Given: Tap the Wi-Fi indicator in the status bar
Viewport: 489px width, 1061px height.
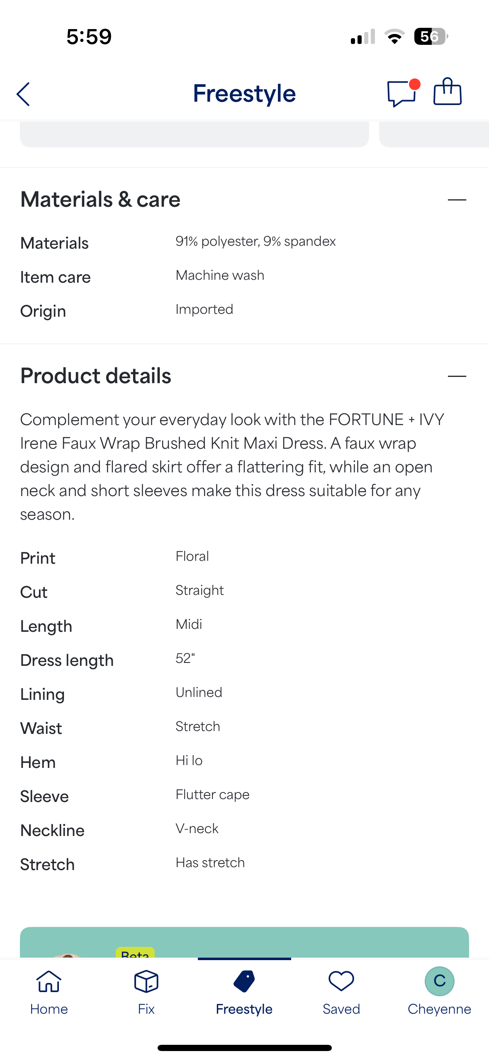Looking at the screenshot, I should point(394,37).
